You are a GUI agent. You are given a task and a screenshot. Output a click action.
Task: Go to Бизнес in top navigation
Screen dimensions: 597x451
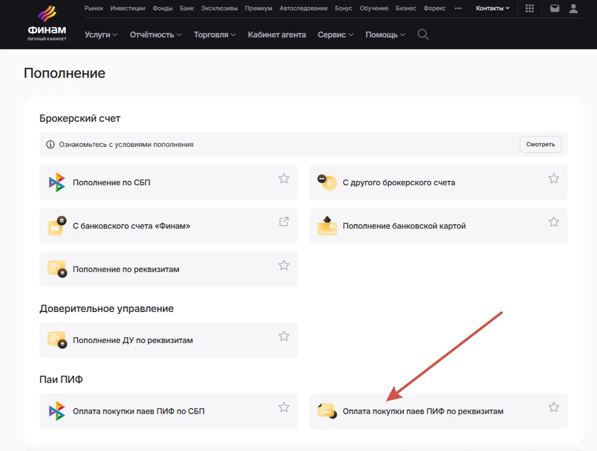click(x=406, y=8)
